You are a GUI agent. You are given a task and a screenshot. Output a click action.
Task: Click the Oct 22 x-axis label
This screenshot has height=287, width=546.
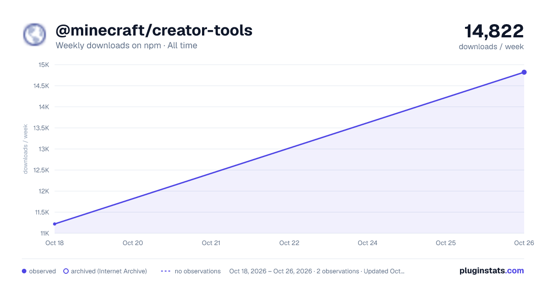(289, 243)
